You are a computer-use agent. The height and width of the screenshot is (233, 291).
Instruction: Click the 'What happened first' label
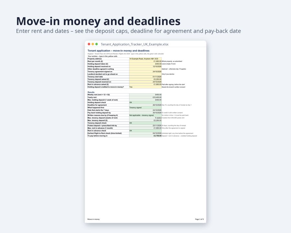(x=96, y=107)
